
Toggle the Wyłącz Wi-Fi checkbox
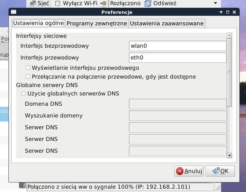tap(57, 4)
